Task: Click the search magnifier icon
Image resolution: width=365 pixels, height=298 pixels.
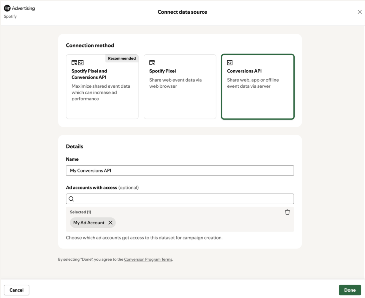Action: (71, 199)
